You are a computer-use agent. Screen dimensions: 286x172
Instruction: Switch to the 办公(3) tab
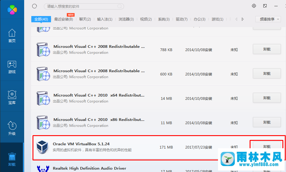[200, 19]
